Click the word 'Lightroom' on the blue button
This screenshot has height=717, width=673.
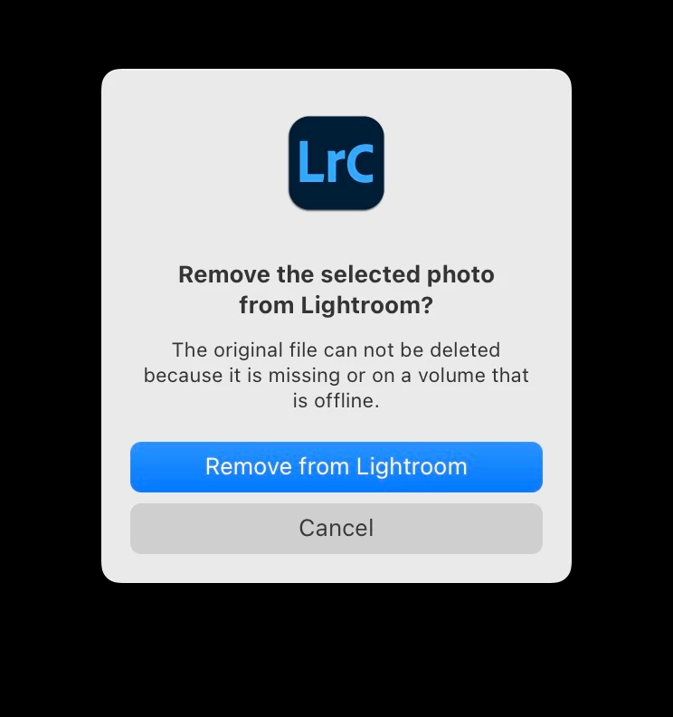point(412,467)
